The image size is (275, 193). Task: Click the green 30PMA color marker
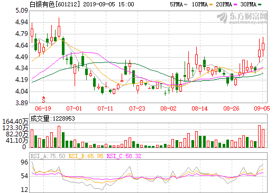[260, 5]
